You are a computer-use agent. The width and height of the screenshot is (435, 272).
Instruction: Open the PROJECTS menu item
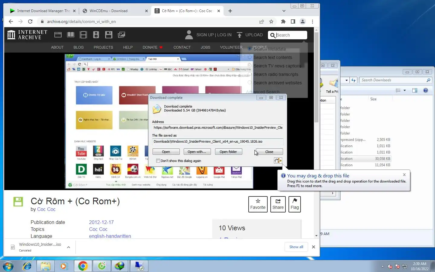pyautogui.click(x=103, y=47)
